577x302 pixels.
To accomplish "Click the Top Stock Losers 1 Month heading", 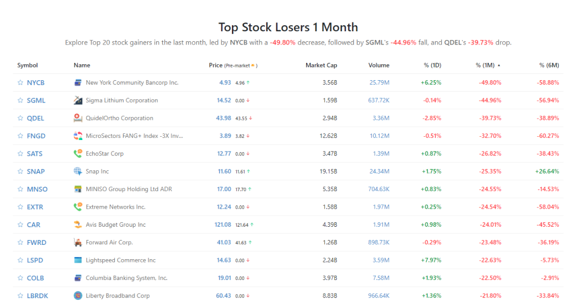I will [x=288, y=27].
